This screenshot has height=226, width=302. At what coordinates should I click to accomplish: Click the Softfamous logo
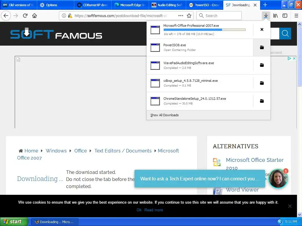pyautogui.click(x=56, y=34)
